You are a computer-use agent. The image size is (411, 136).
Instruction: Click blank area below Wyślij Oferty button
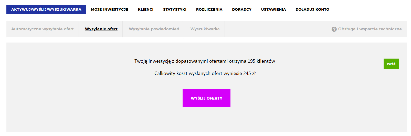tap(206, 120)
